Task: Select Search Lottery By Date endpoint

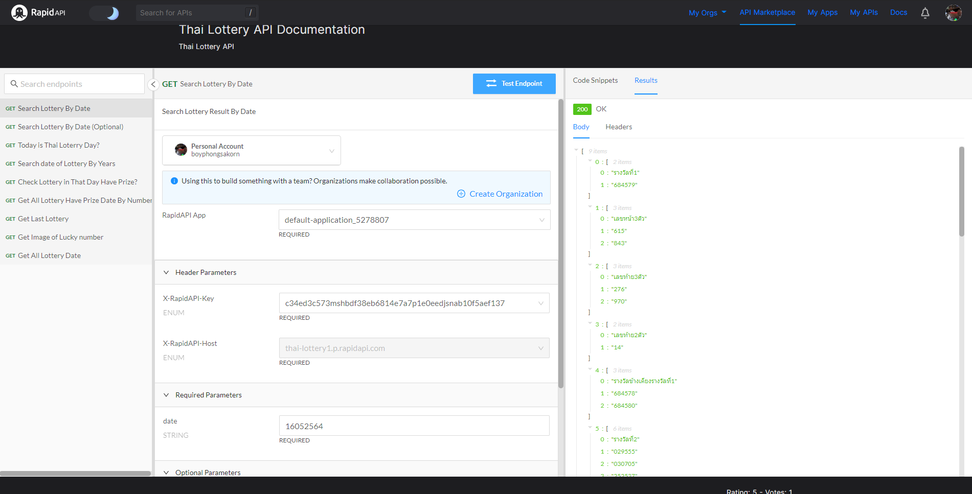Action: (76, 108)
